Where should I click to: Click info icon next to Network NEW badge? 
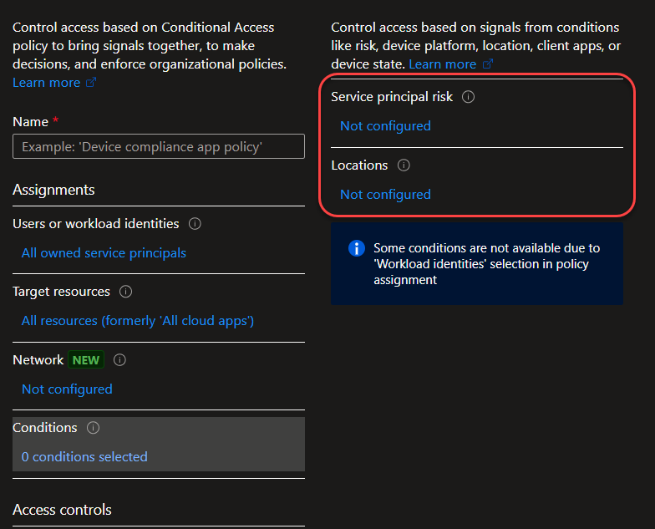click(x=119, y=360)
